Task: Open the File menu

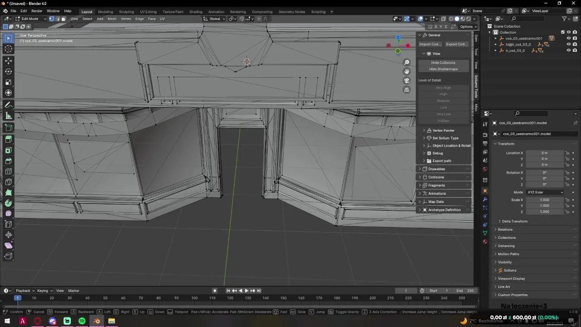Action: (x=13, y=11)
